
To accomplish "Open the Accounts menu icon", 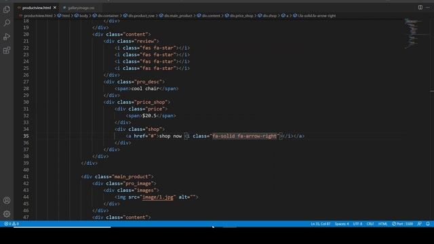I will tap(7, 201).
